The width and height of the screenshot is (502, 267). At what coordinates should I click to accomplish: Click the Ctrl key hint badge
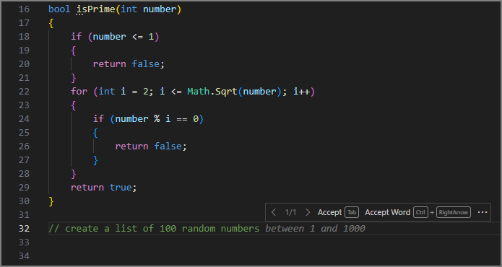(420, 212)
